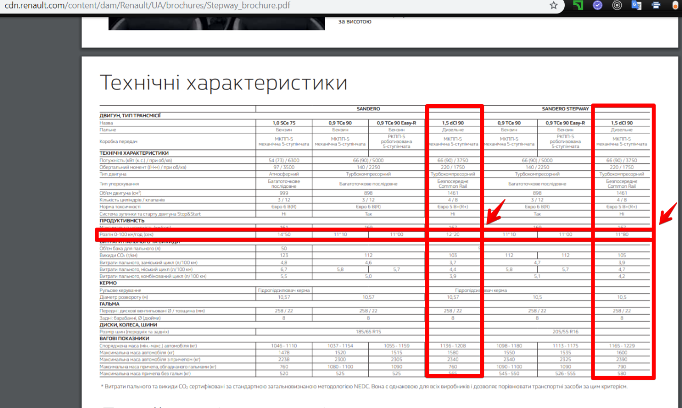Select the SANDERO STEPWAY column header
The width and height of the screenshot is (682, 408).
point(565,109)
